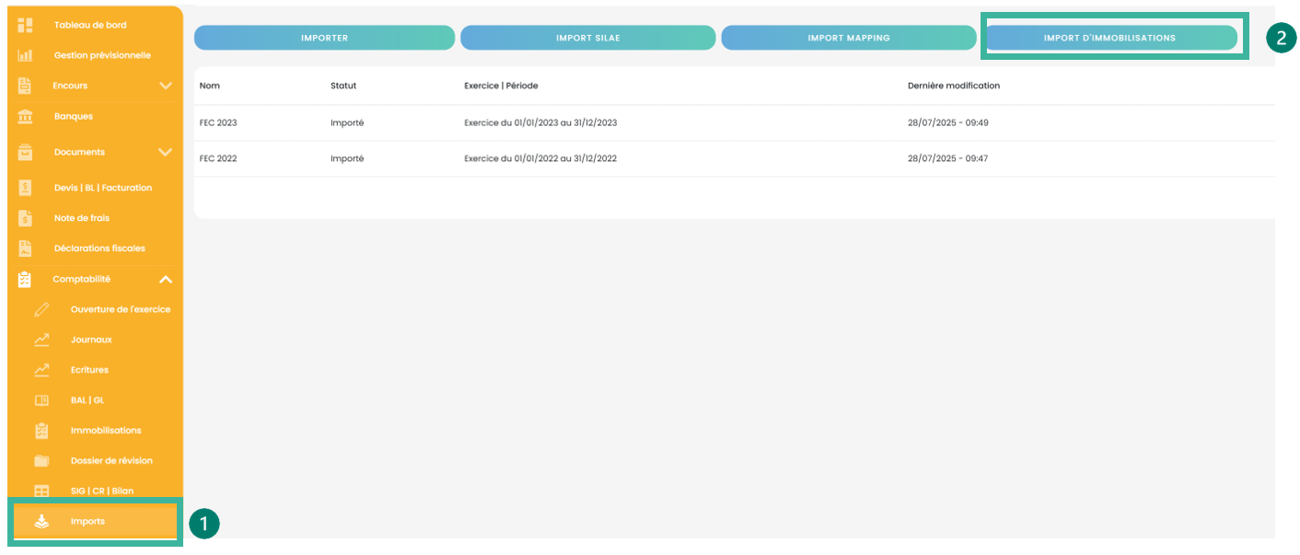1300x555 pixels.
Task: Expand the Documents submenu chevron
Action: pyautogui.click(x=166, y=152)
